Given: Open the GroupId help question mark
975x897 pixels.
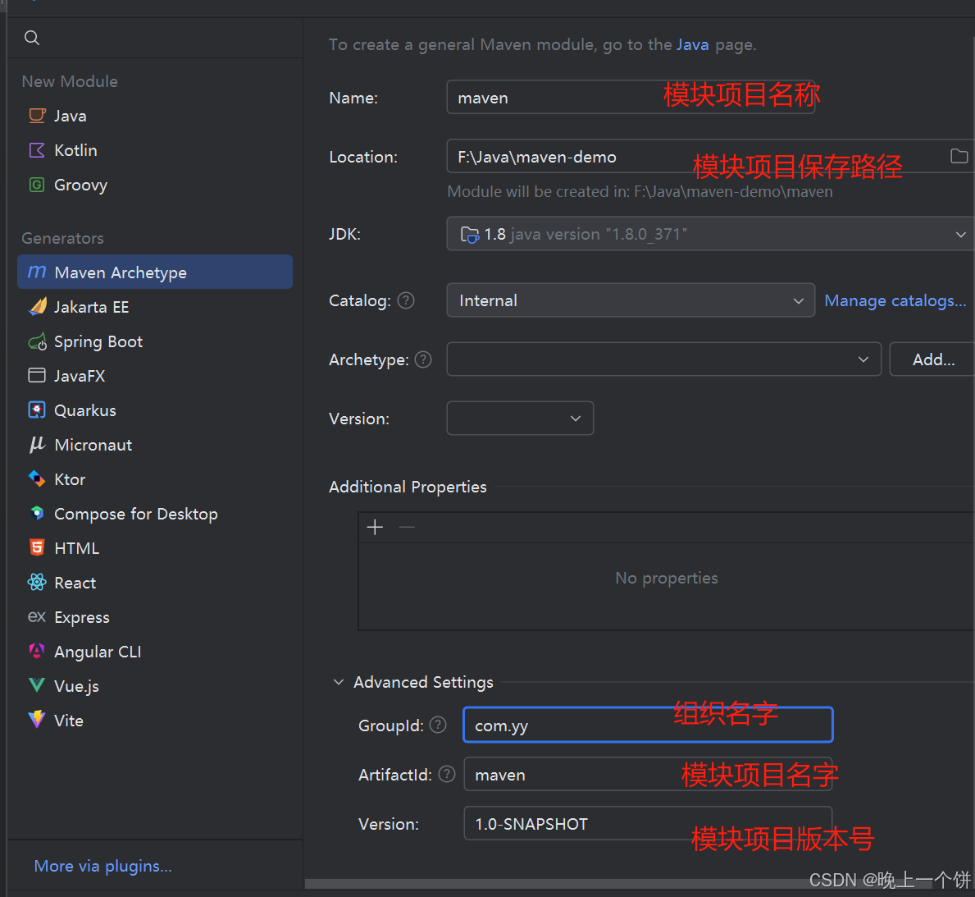Looking at the screenshot, I should (x=439, y=725).
